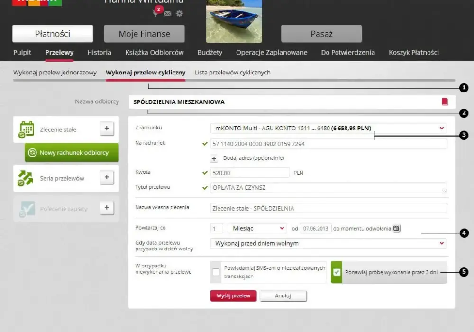The height and width of the screenshot is (332, 474).
Task: Click the Seria przelewów arrows icon
Action: 26,178
